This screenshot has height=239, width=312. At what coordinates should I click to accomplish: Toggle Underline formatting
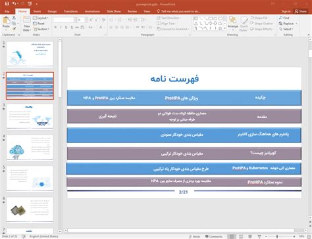66,28
